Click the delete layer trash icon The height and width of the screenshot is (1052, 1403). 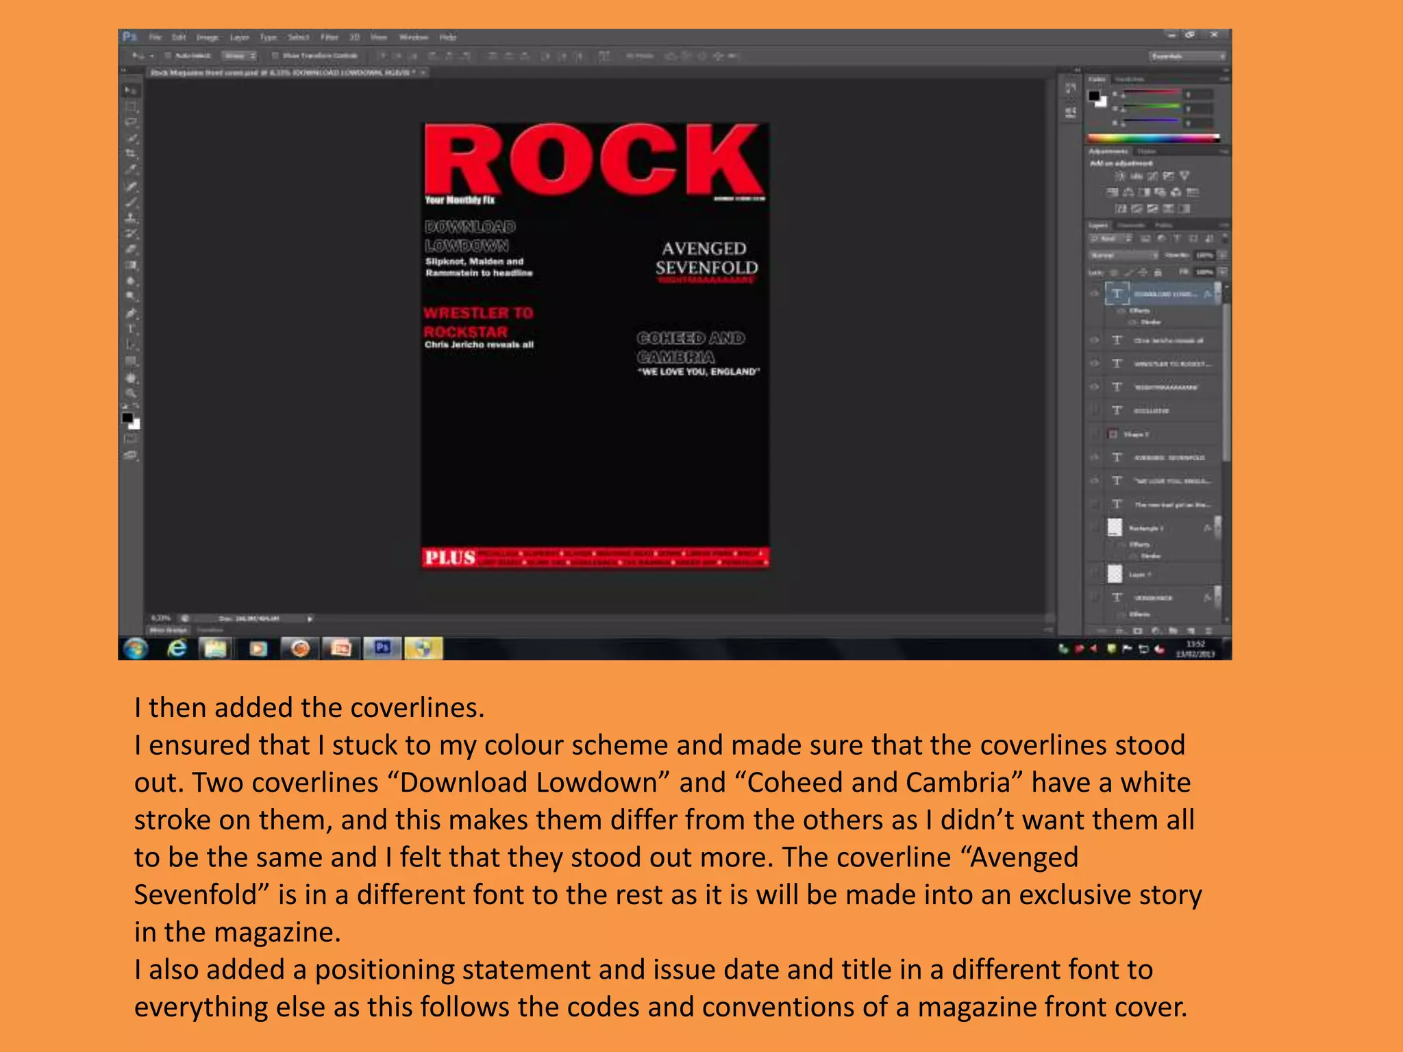(x=1208, y=631)
